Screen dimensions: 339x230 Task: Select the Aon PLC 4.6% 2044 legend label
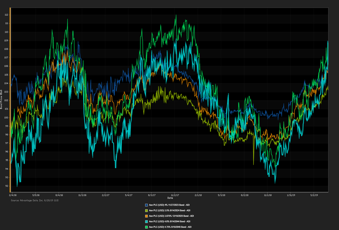(x=169, y=222)
